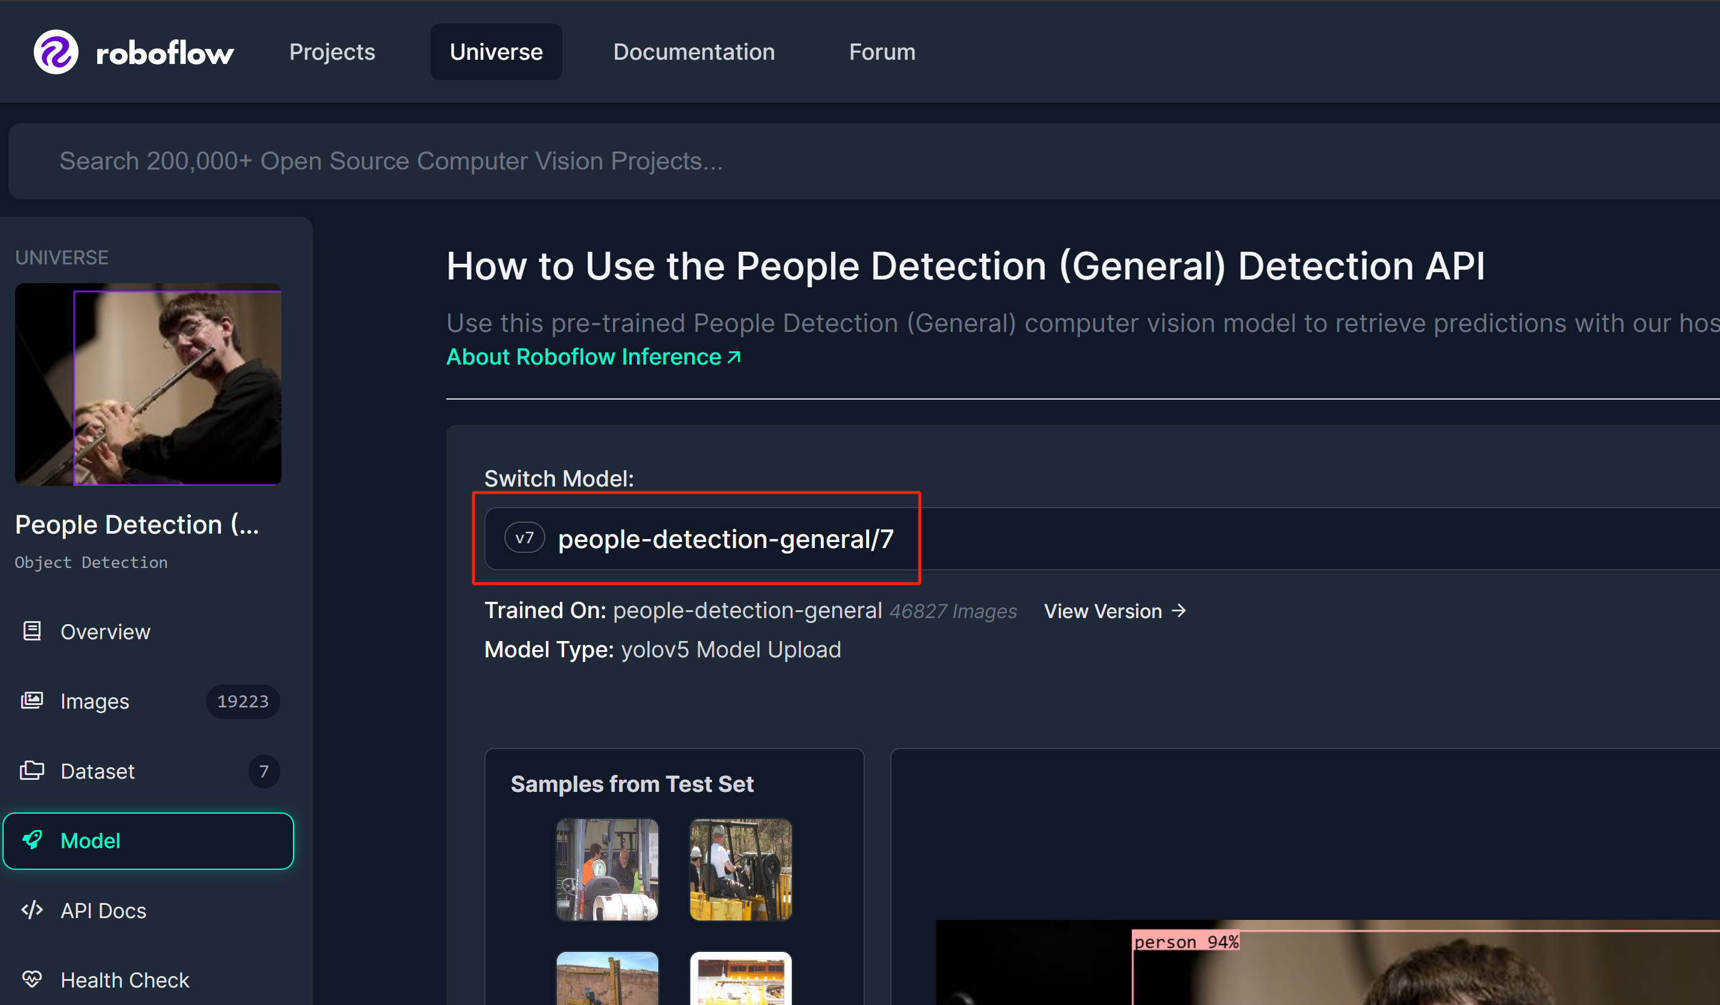Click the v7 version badge
1720x1005 pixels.
tap(524, 538)
